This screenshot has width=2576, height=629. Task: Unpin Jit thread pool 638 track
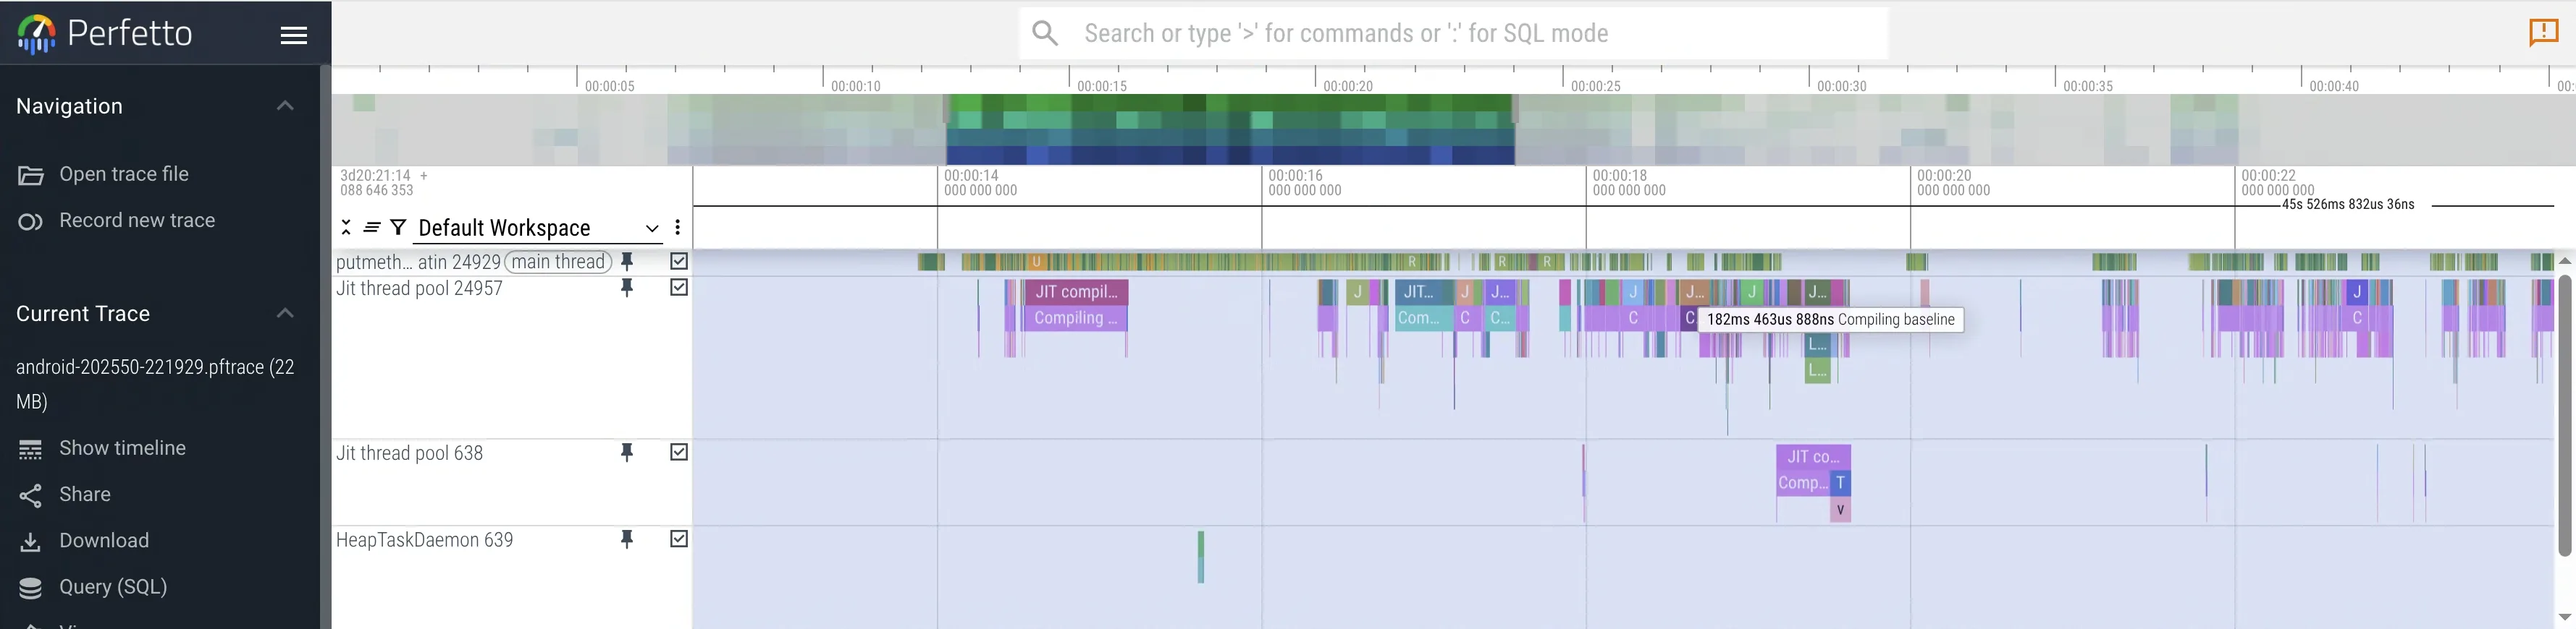click(x=627, y=453)
